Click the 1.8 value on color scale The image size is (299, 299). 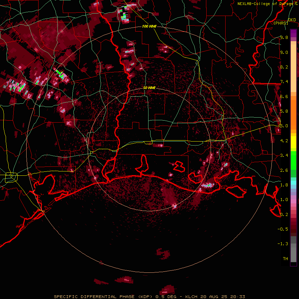(284, 185)
